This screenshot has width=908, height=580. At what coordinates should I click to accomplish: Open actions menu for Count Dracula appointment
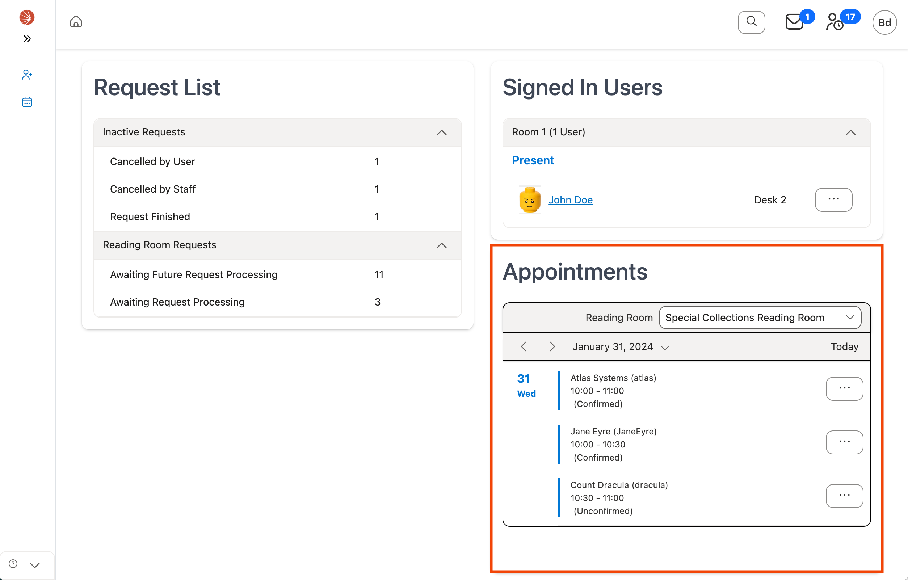(x=844, y=496)
